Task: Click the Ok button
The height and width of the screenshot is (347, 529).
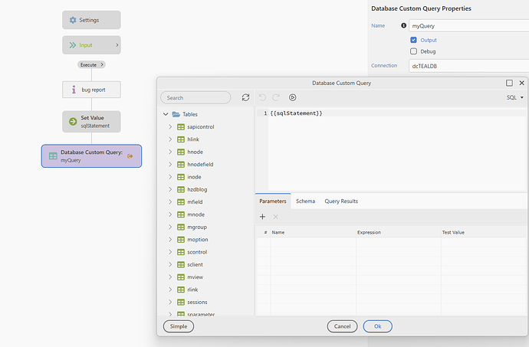Action: point(377,326)
